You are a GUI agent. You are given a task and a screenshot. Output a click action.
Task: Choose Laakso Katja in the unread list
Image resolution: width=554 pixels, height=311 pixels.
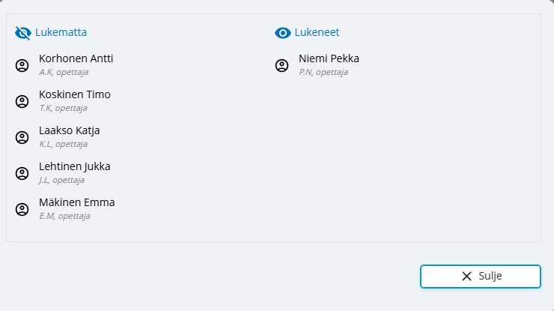(x=70, y=130)
